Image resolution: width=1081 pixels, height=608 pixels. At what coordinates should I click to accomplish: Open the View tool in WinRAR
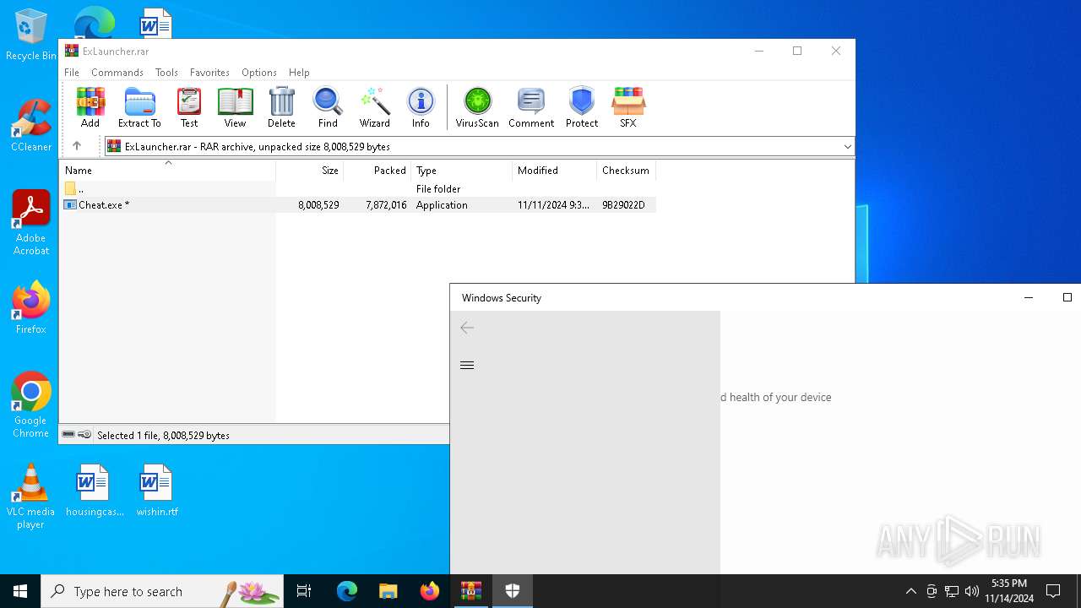pos(235,107)
